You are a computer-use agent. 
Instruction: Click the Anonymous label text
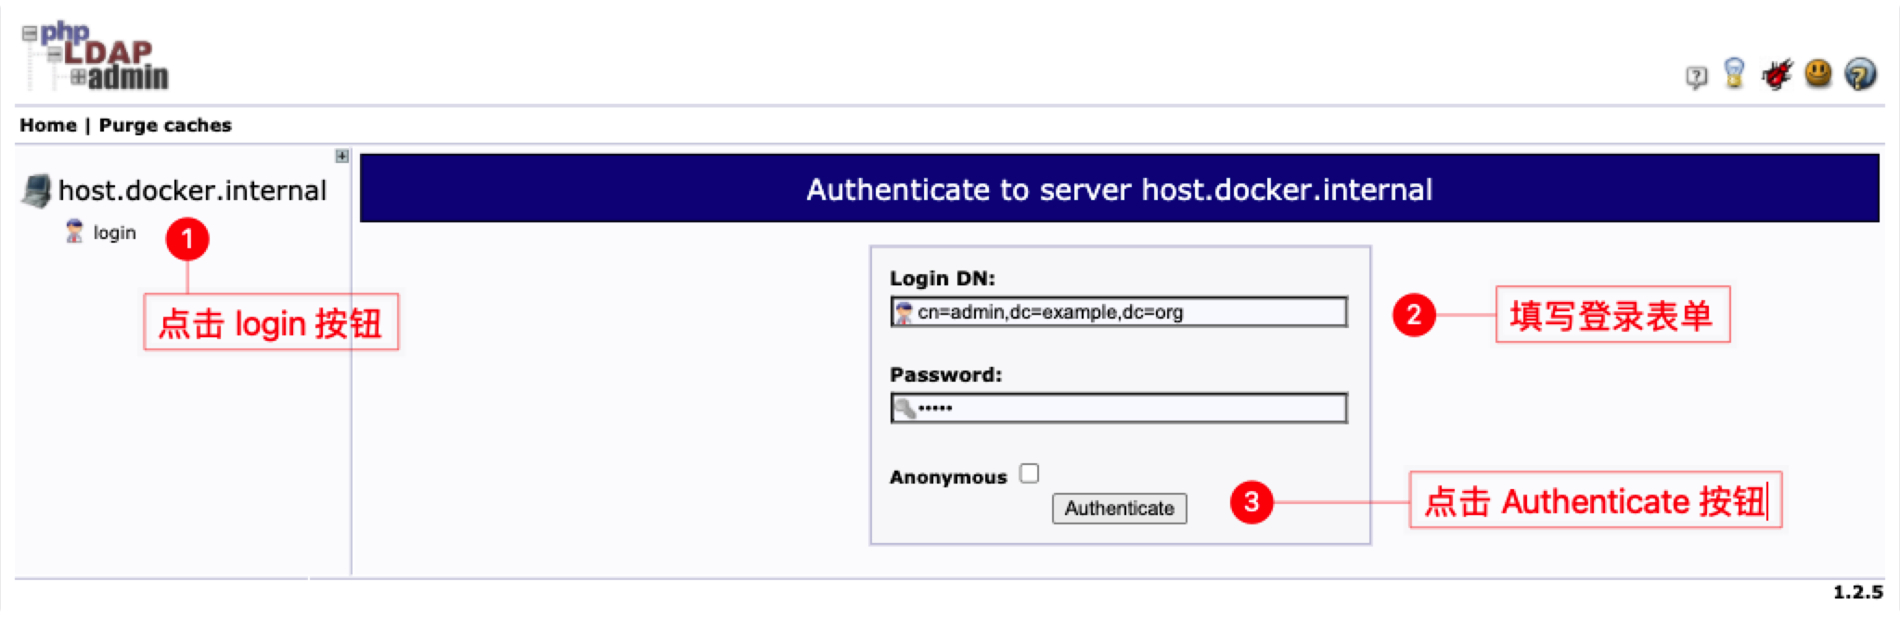coord(948,477)
